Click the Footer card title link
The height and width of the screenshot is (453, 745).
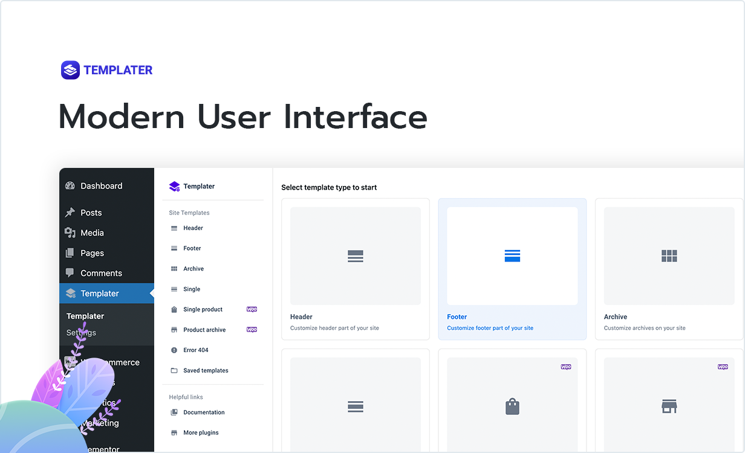[457, 317]
